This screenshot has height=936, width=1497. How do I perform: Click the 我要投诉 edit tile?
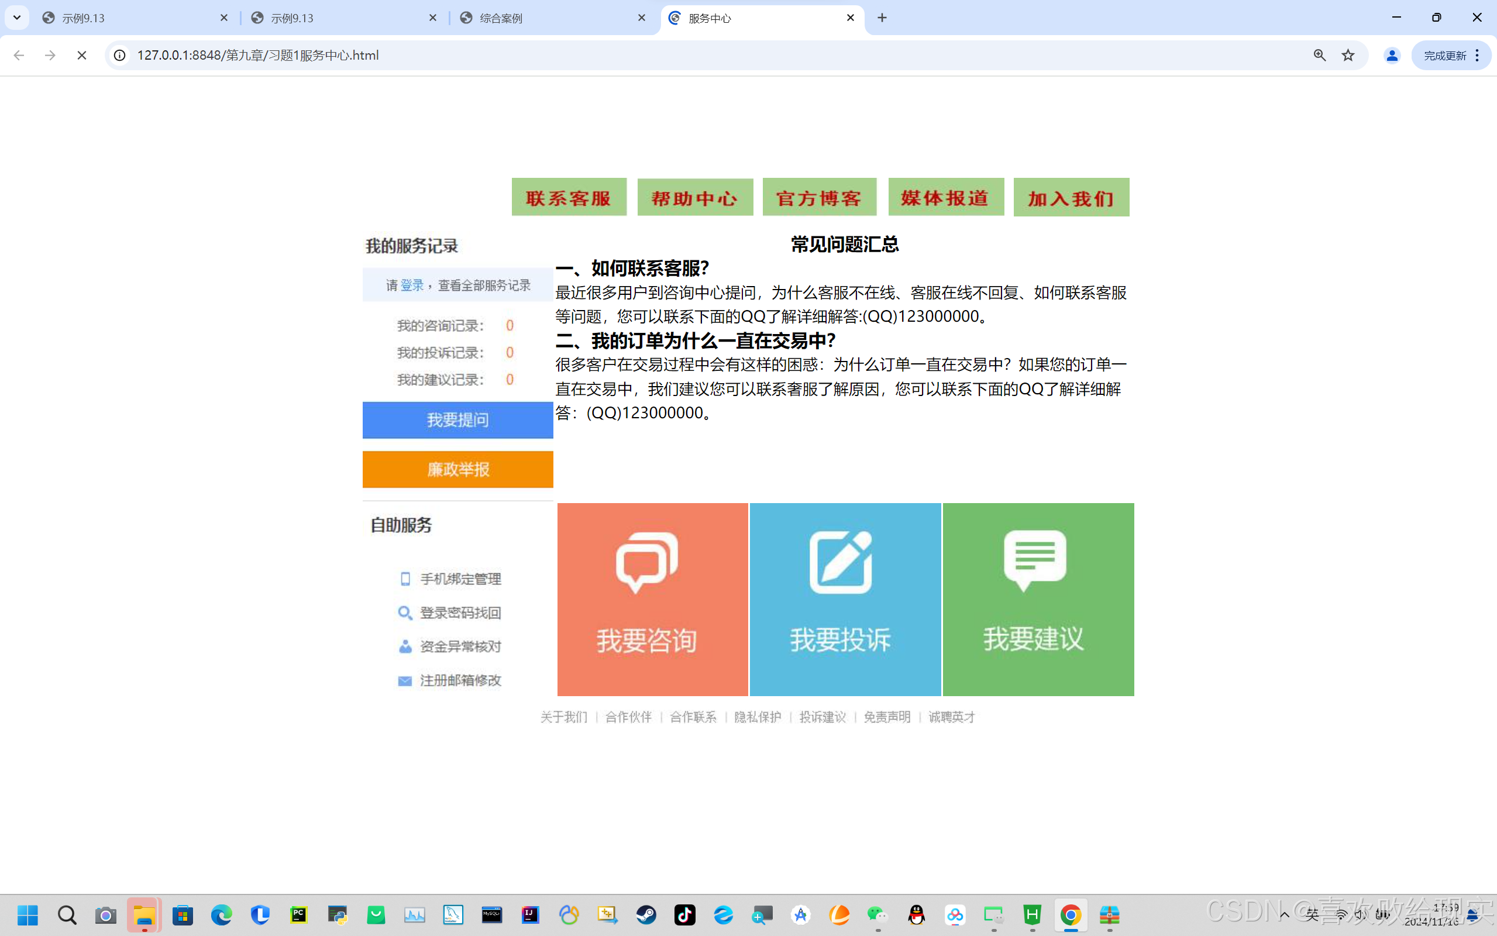[x=845, y=598]
